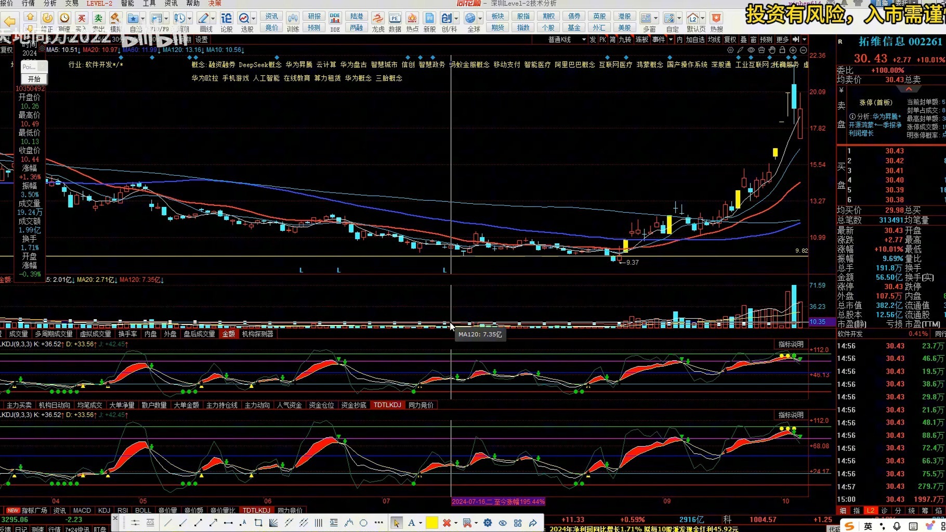Image resolution: width=946 pixels, height=532 pixels.
Task: Open the 训练 K-line training icon
Action: [293, 19]
